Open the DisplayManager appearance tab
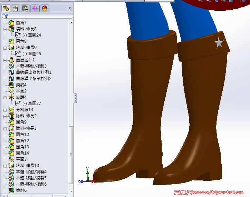Image resolution: width=250 pixels, height=197 pixels. 45,8
